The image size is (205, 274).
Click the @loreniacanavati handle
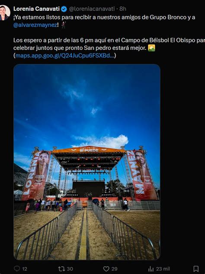92,9
